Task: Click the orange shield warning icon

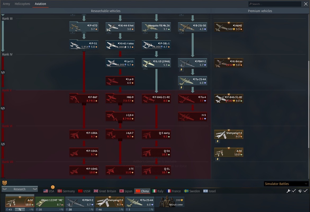Action: [5, 183]
